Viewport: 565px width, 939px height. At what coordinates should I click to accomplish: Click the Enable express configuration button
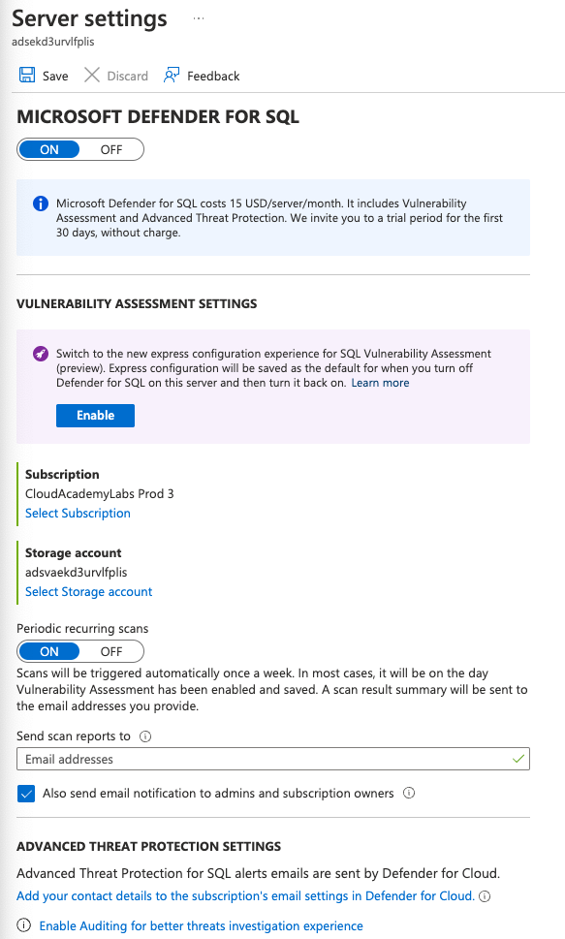(x=95, y=415)
